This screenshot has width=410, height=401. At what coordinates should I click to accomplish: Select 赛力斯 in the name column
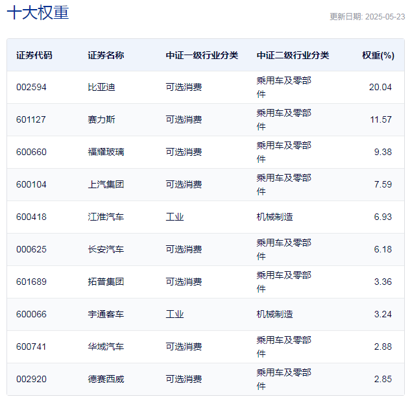101,119
